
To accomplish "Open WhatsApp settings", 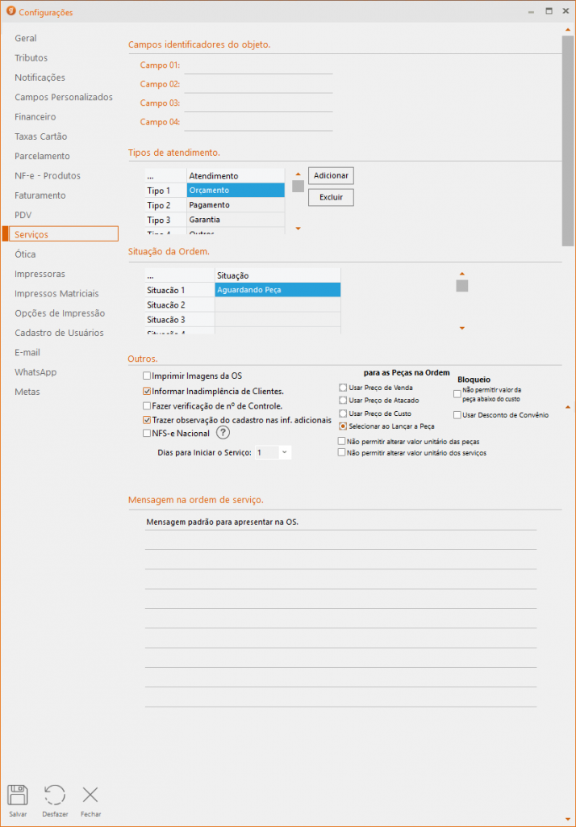I will click(35, 372).
